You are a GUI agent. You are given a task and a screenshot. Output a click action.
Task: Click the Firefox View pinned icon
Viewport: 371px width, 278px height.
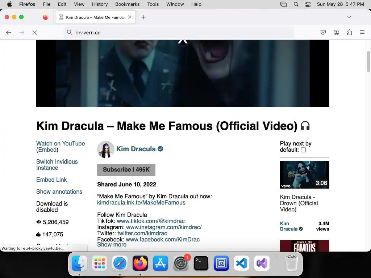pos(45,17)
